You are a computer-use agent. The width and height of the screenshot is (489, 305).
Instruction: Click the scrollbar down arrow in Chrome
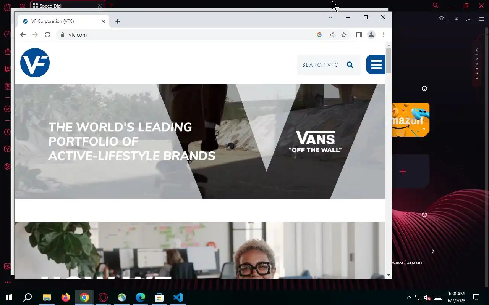[389, 275]
